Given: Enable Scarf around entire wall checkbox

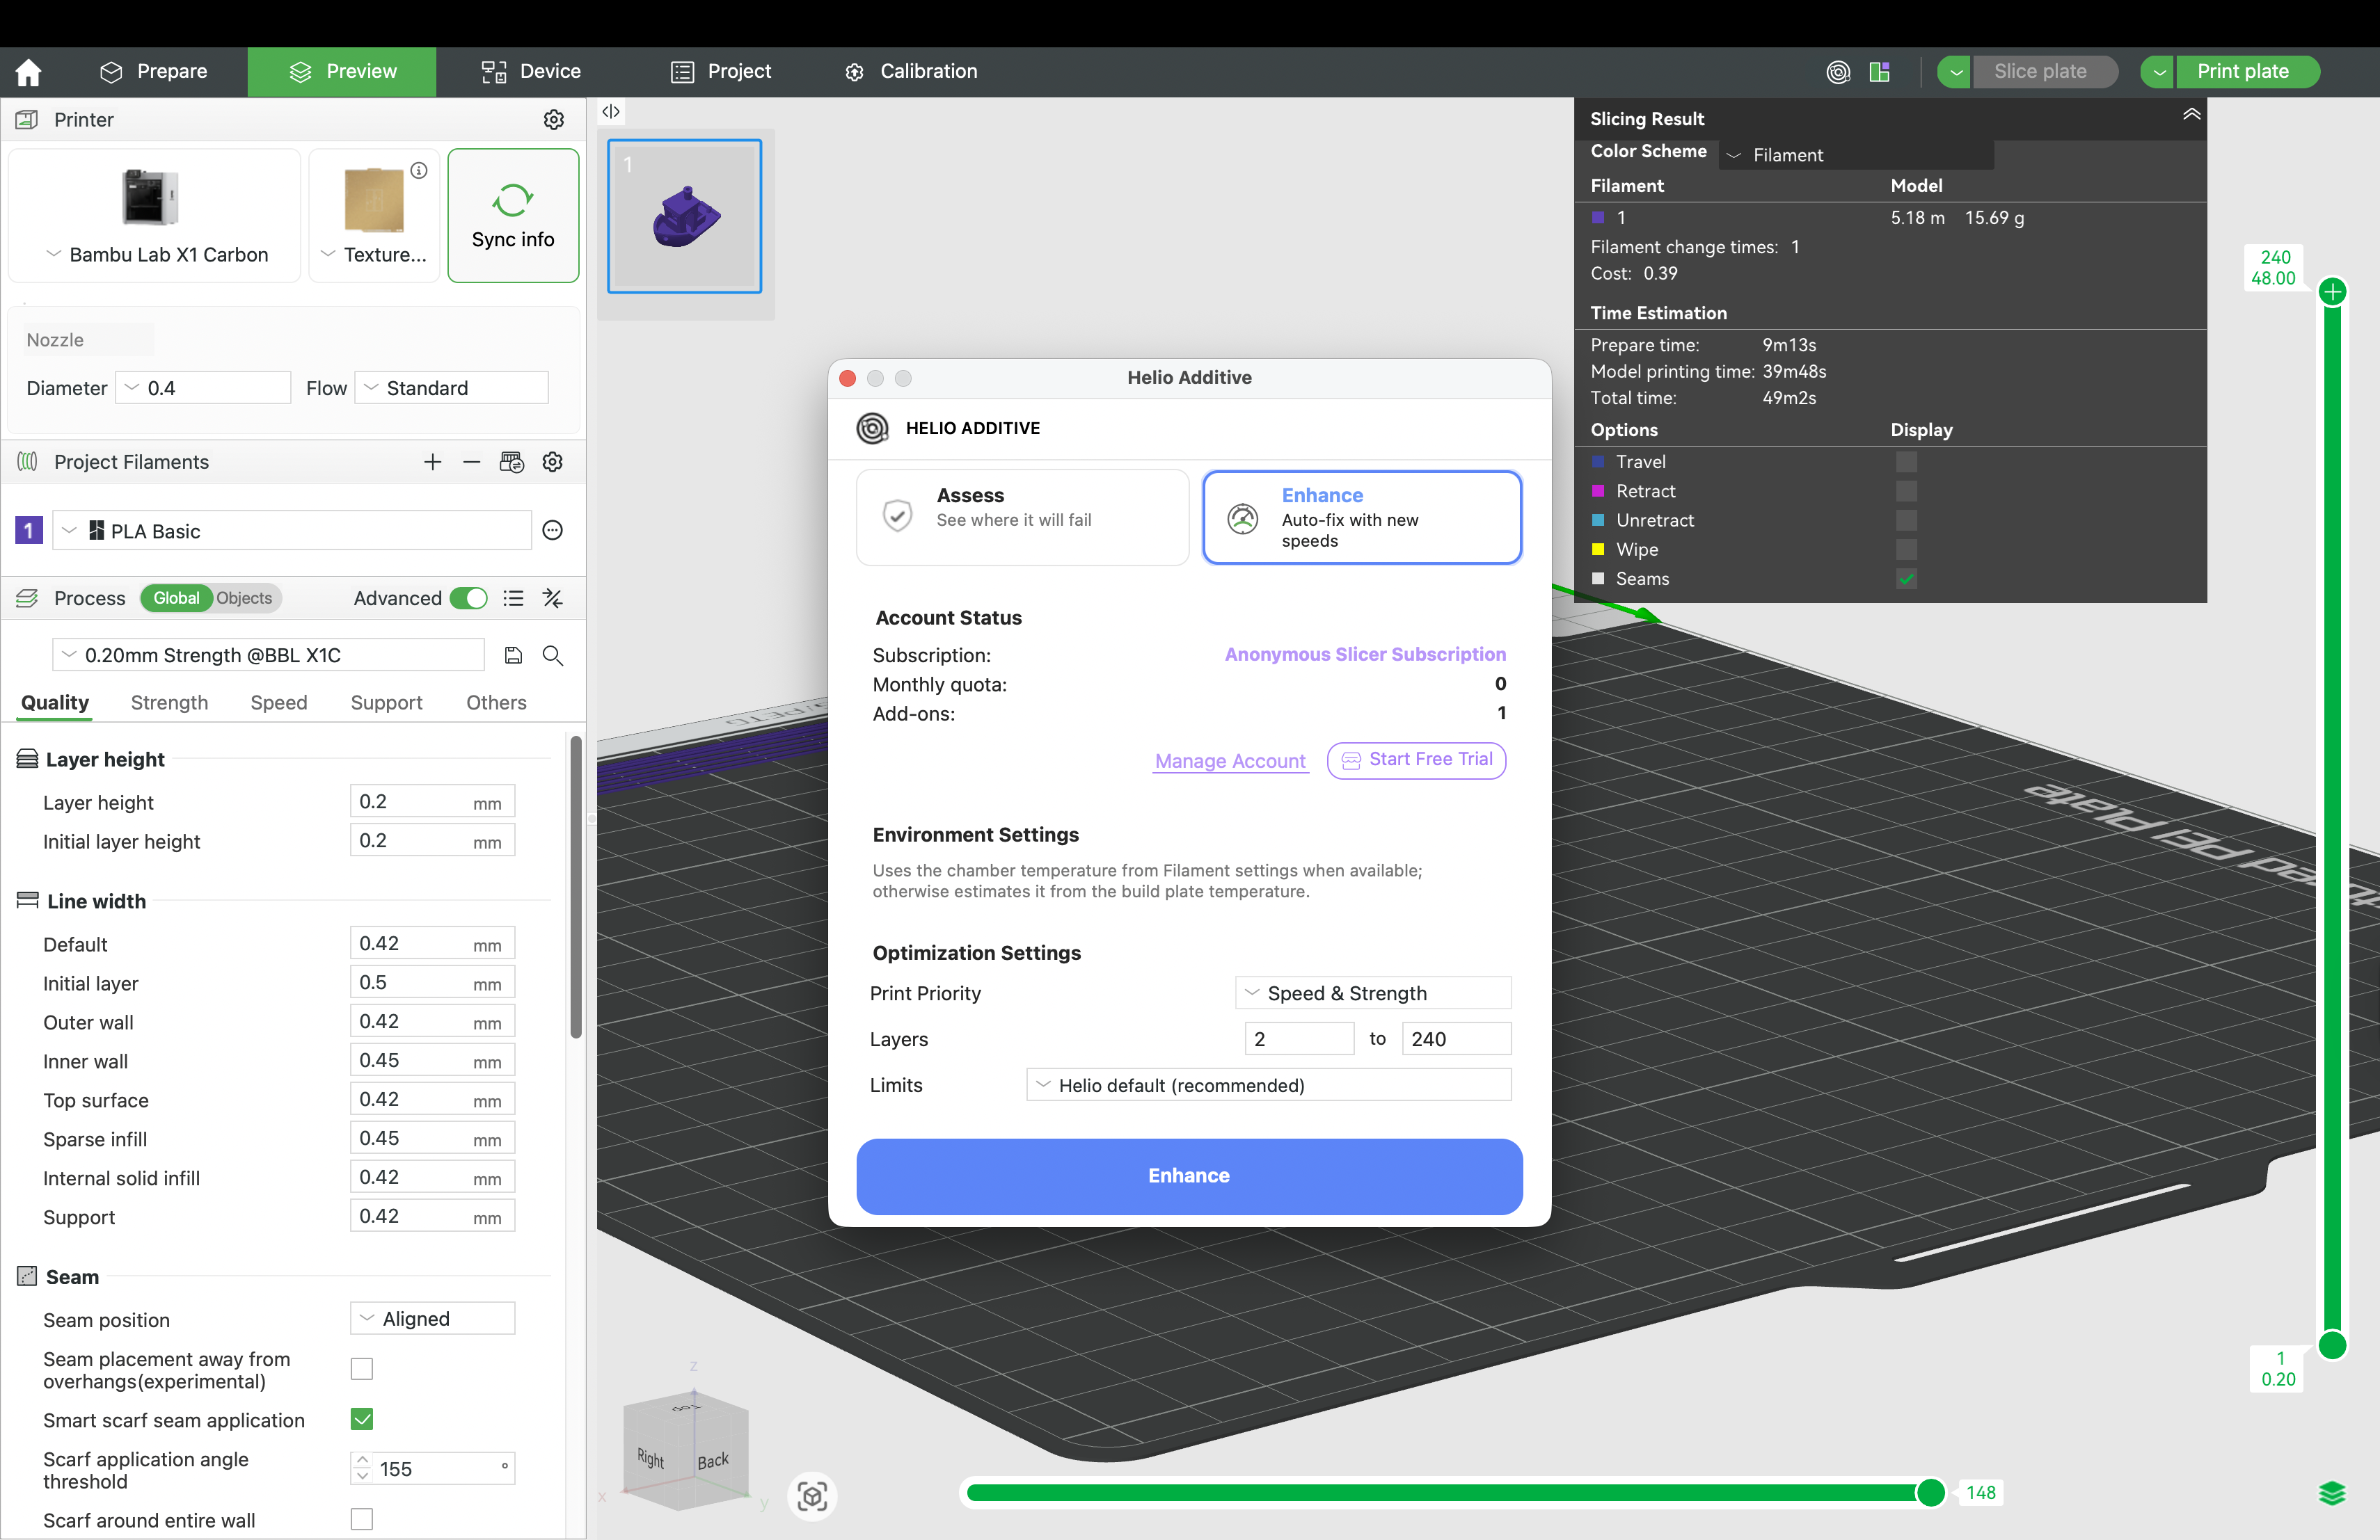Looking at the screenshot, I should pyautogui.click(x=362, y=1519).
